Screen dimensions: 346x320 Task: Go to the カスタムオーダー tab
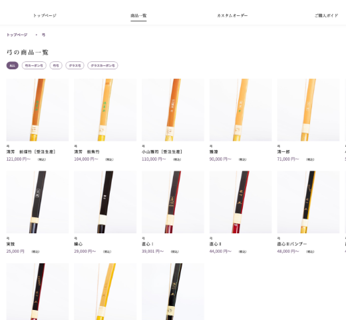[232, 15]
